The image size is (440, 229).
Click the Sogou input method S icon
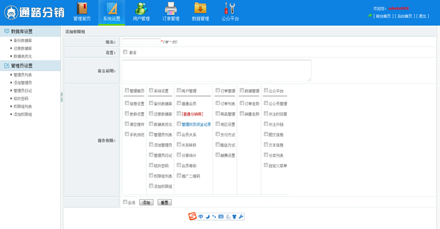tap(192, 216)
